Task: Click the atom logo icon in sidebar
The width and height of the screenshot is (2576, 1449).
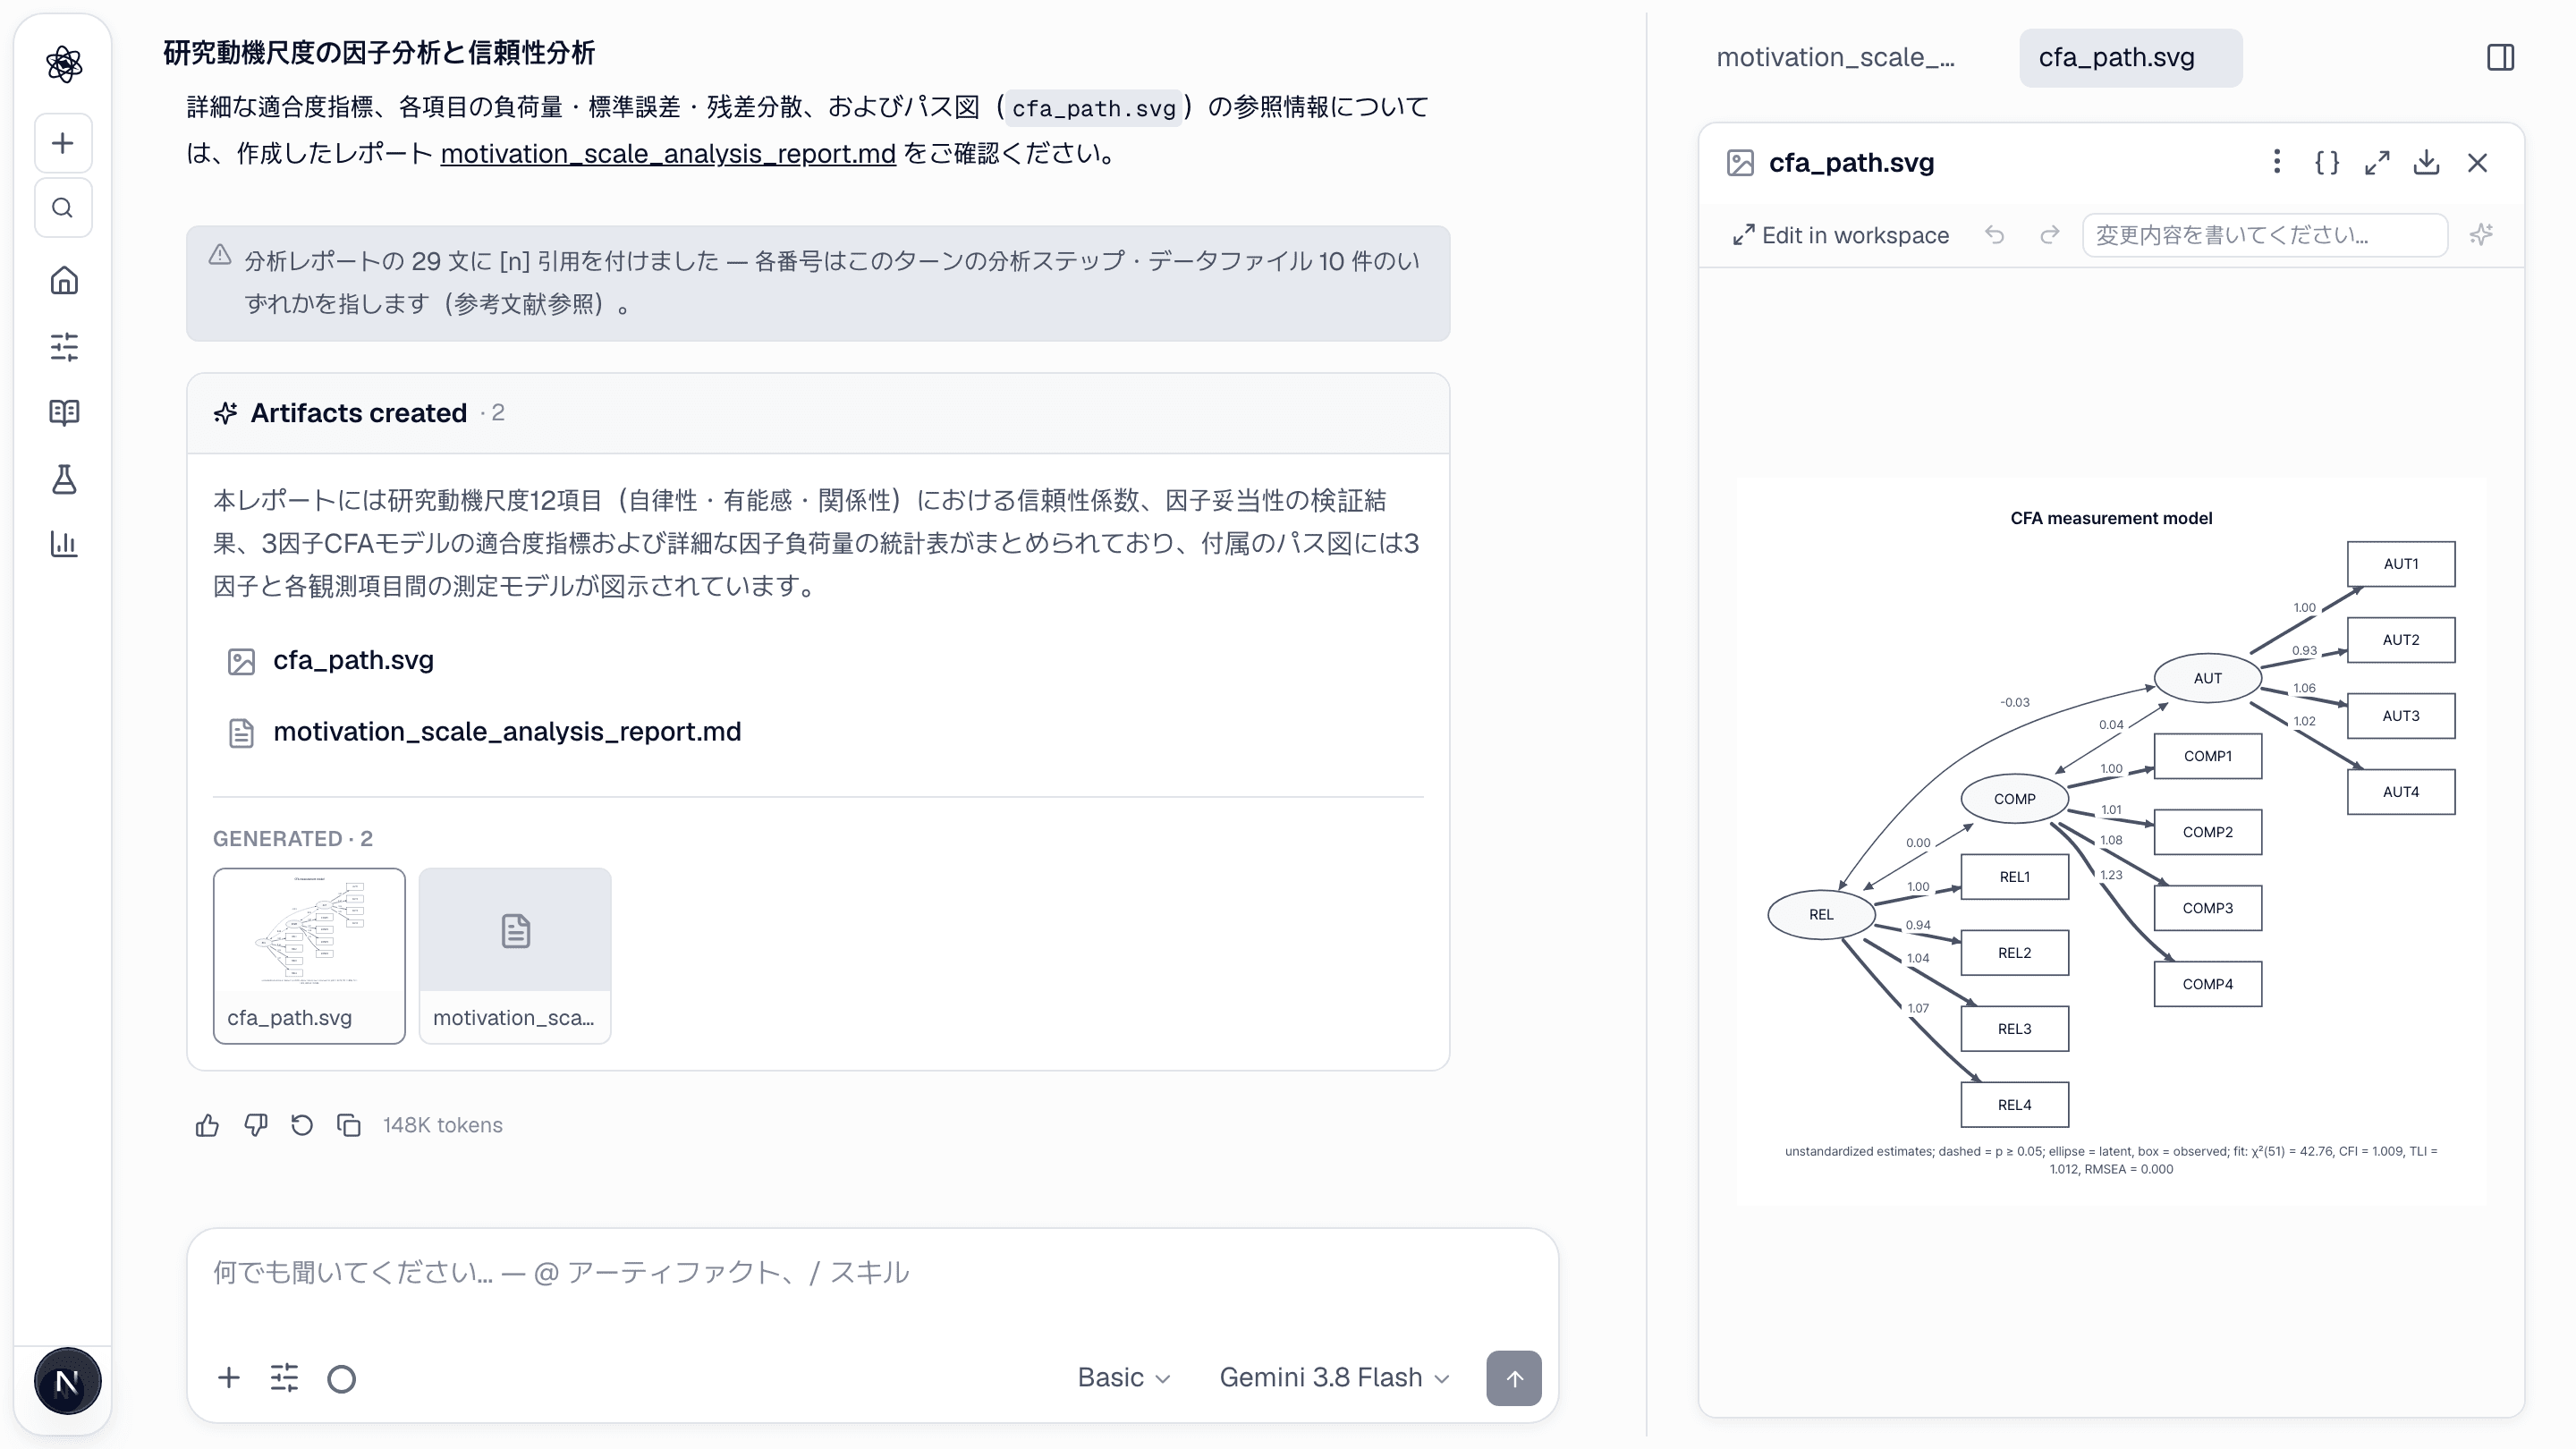Action: 64,65
